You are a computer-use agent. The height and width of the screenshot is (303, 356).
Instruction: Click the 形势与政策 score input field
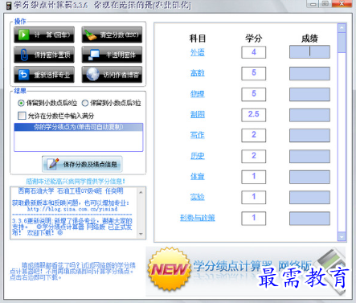pyautogui.click(x=309, y=219)
